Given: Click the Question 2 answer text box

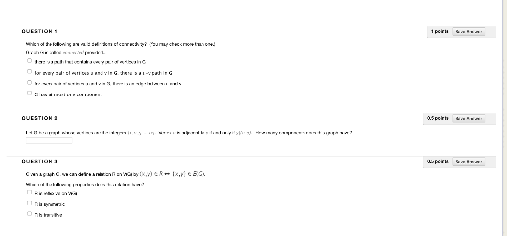Looking at the screenshot, I should tap(49, 141).
